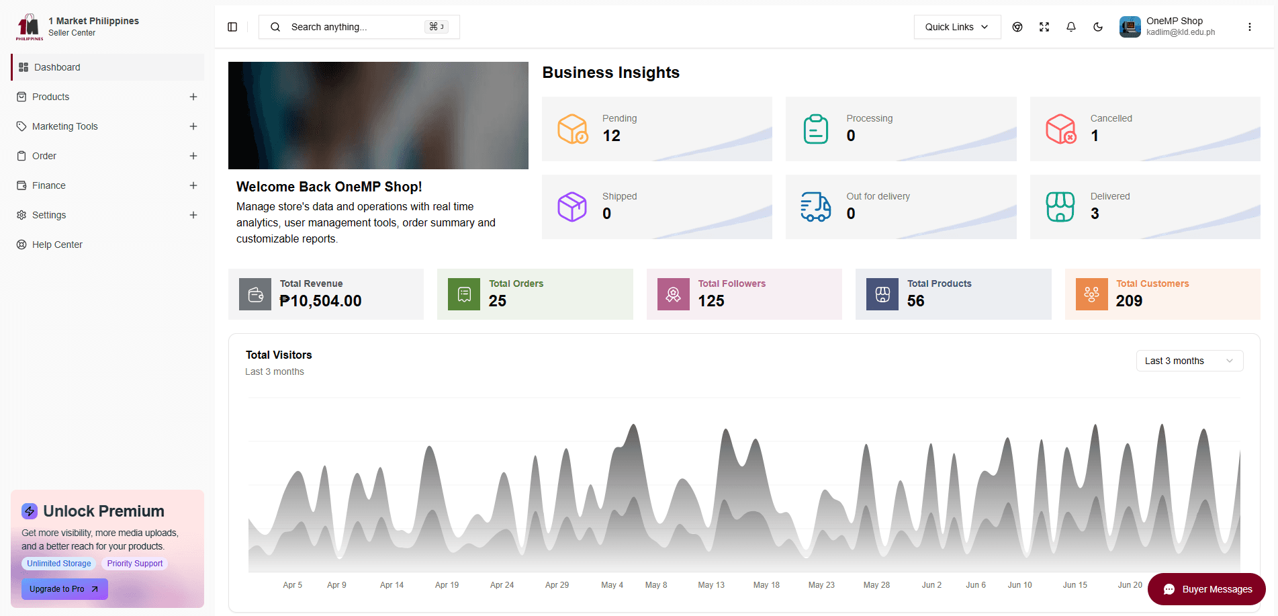1278x616 pixels.
Task: Click the Out for delivery truck icon
Action: pos(816,207)
